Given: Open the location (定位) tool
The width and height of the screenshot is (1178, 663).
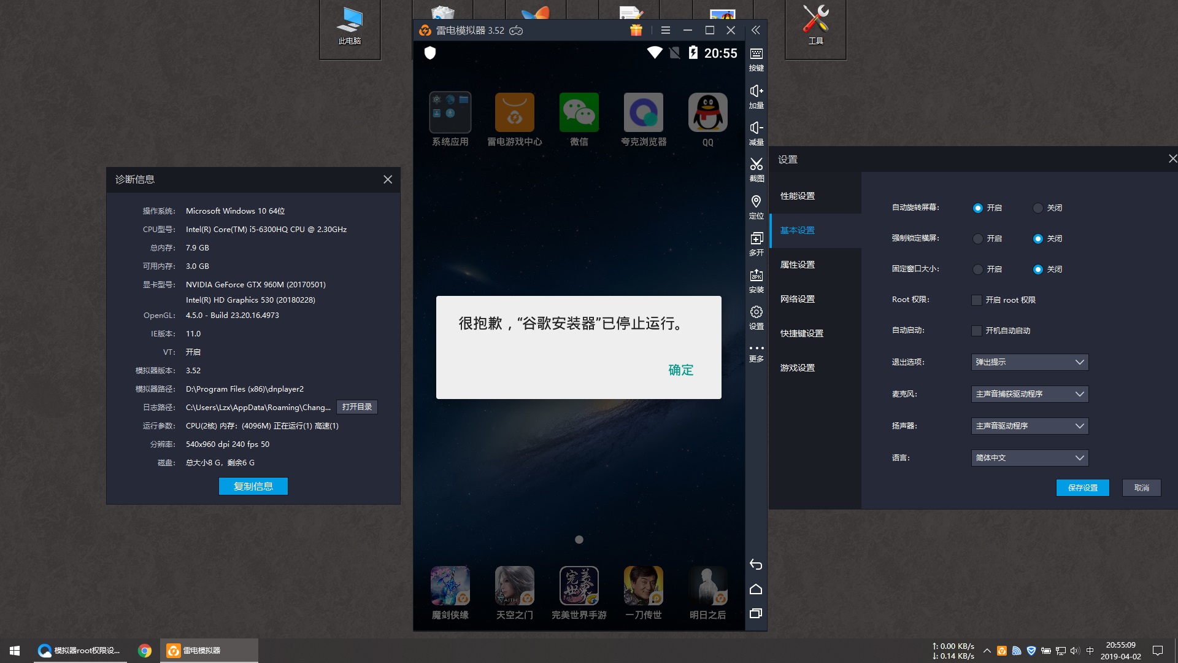Looking at the screenshot, I should pyautogui.click(x=756, y=206).
